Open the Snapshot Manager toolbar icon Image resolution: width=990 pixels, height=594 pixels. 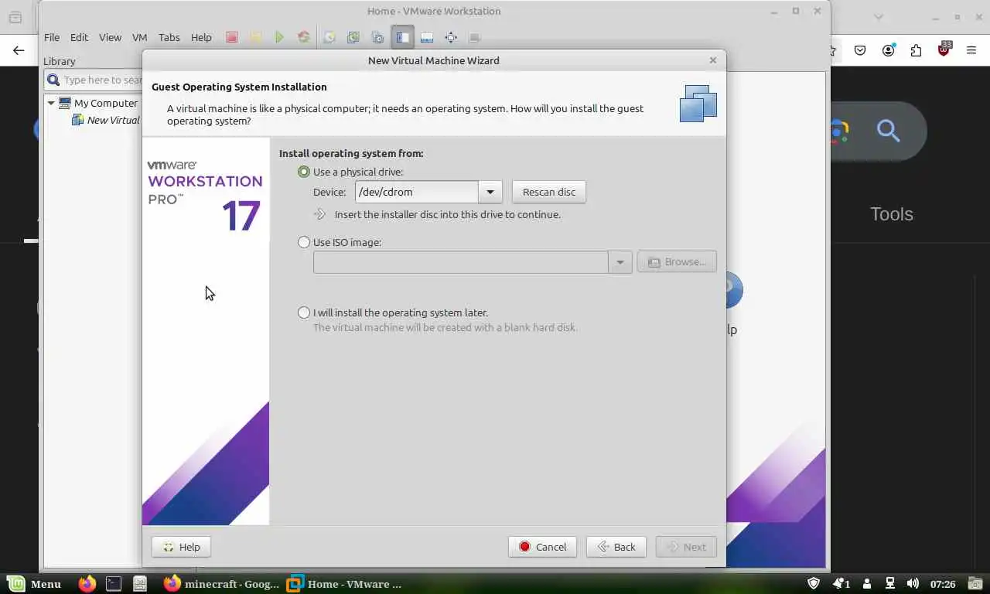click(377, 37)
